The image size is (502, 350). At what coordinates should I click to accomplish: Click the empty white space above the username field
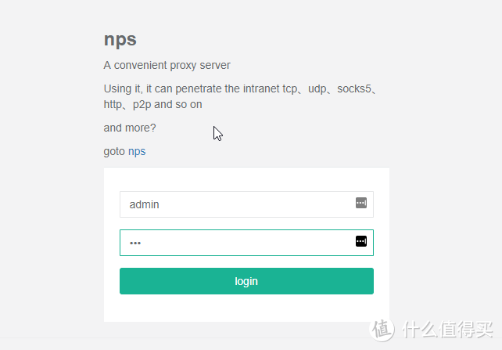pyautogui.click(x=246, y=179)
